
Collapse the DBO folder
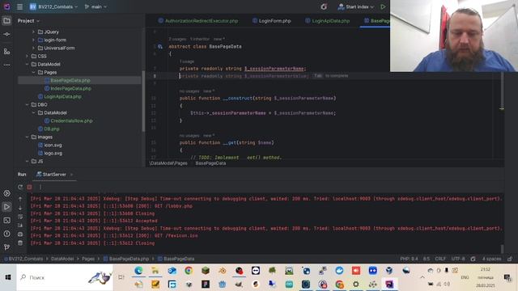tap(27, 104)
